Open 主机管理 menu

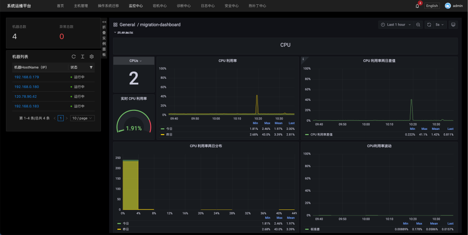pos(81,6)
